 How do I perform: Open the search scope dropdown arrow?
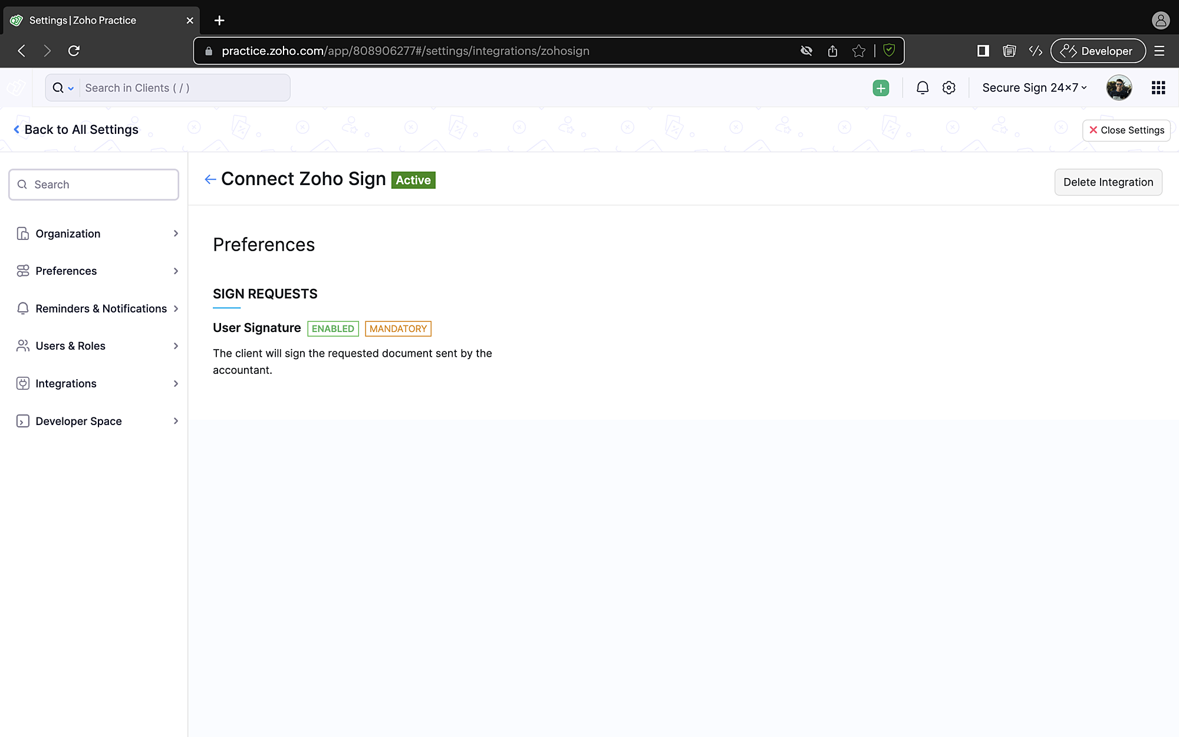[71, 88]
